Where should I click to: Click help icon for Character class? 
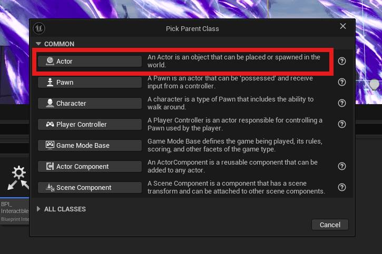coord(342,103)
